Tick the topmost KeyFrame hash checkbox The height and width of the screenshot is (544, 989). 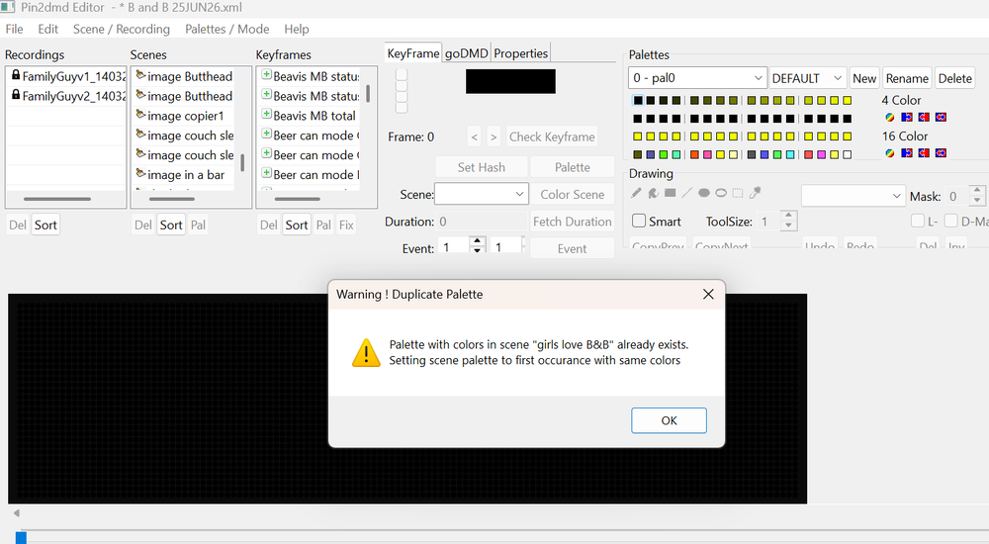tap(402, 74)
